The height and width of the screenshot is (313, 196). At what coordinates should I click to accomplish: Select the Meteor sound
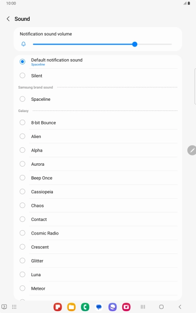tap(98, 288)
